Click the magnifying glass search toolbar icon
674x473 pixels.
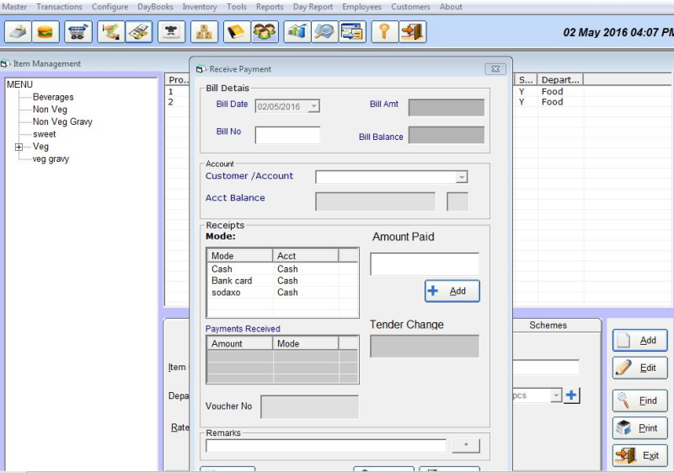point(324,32)
